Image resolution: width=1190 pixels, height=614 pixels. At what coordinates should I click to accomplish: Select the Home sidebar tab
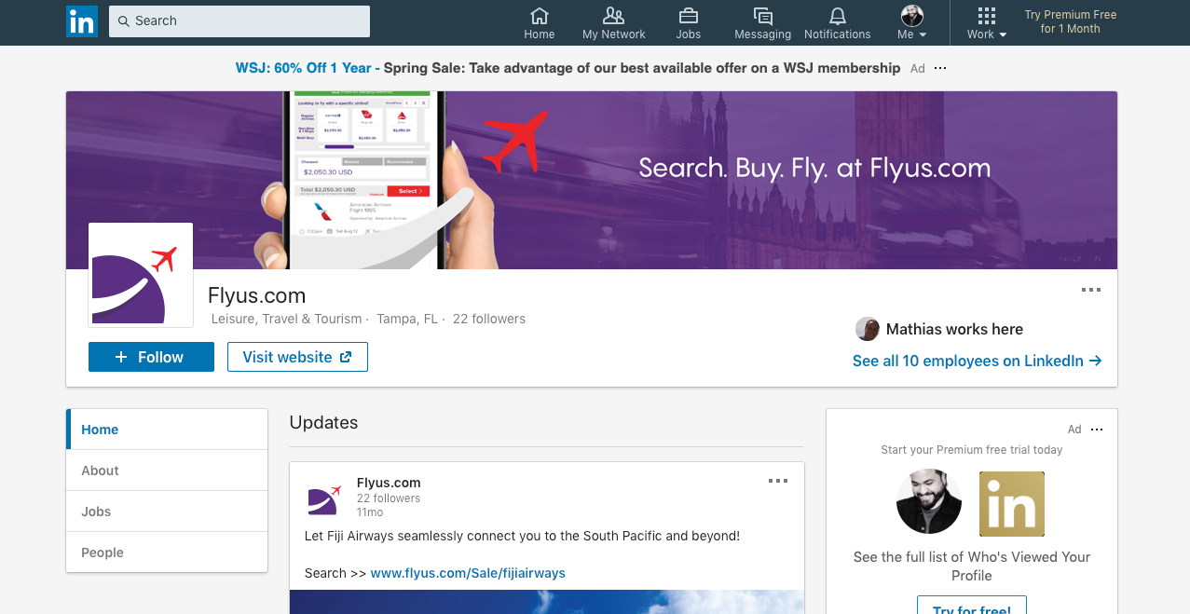(167, 430)
